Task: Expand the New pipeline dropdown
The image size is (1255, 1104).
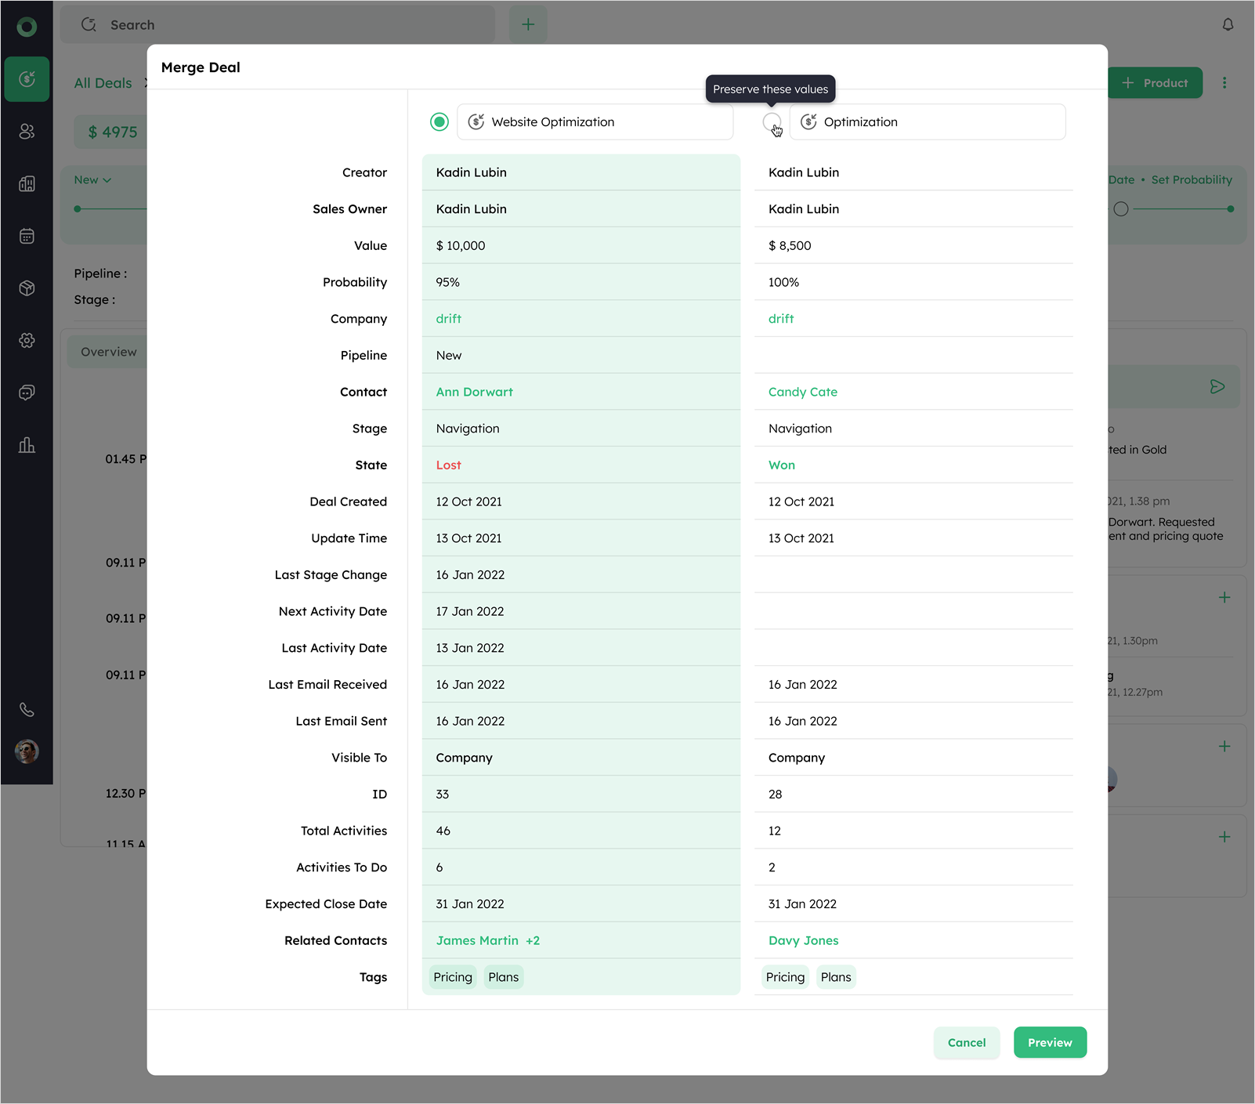Action: pos(92,180)
